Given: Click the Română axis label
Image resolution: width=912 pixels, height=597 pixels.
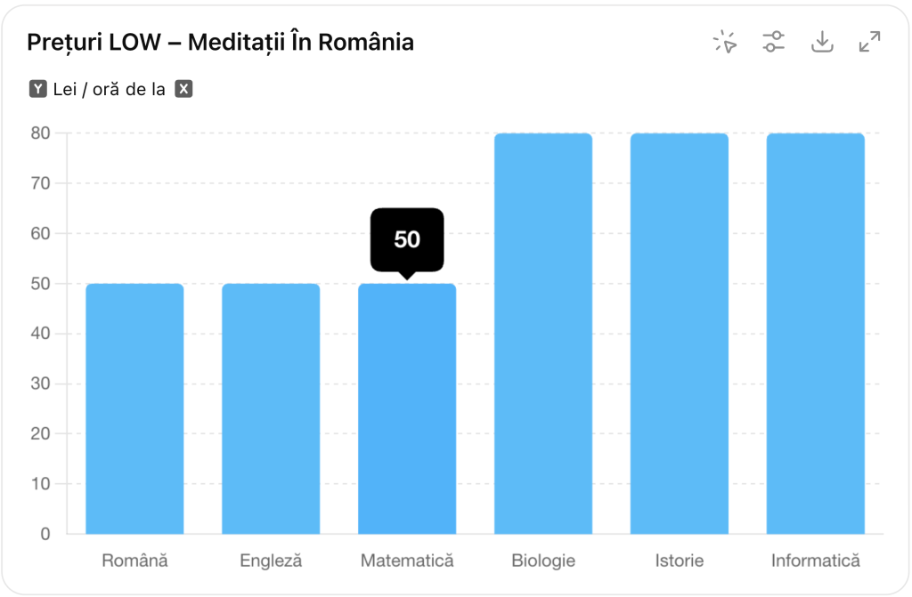Looking at the screenshot, I should (134, 561).
